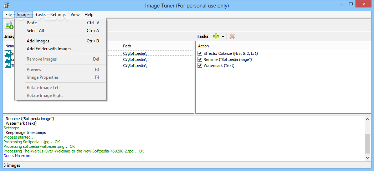Click the green plus Add Task icon
Screen dimensions: 374x171
216,36
